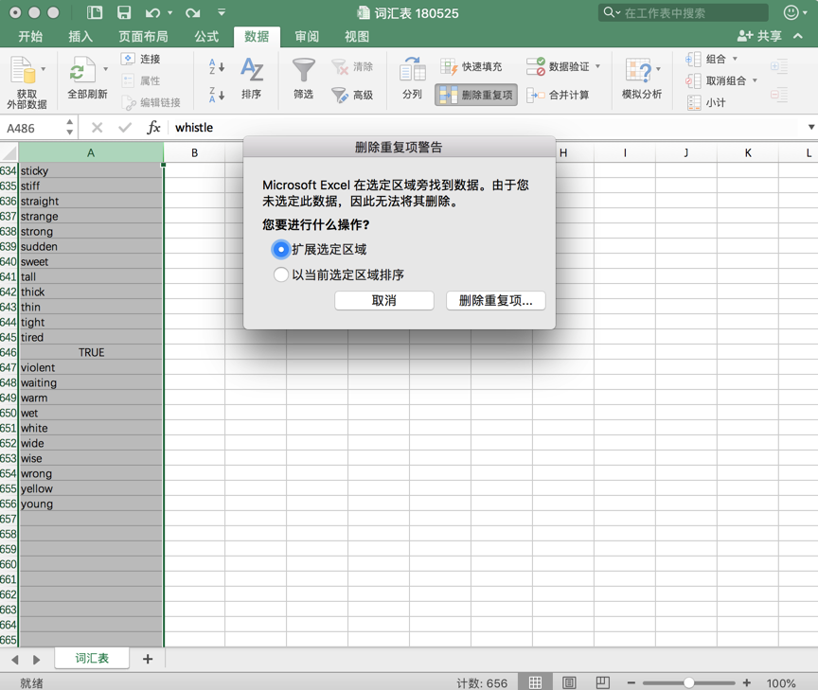This screenshot has height=690, width=818.
Task: Select the 以当前选定区域排序 radio button
Action: (x=280, y=274)
